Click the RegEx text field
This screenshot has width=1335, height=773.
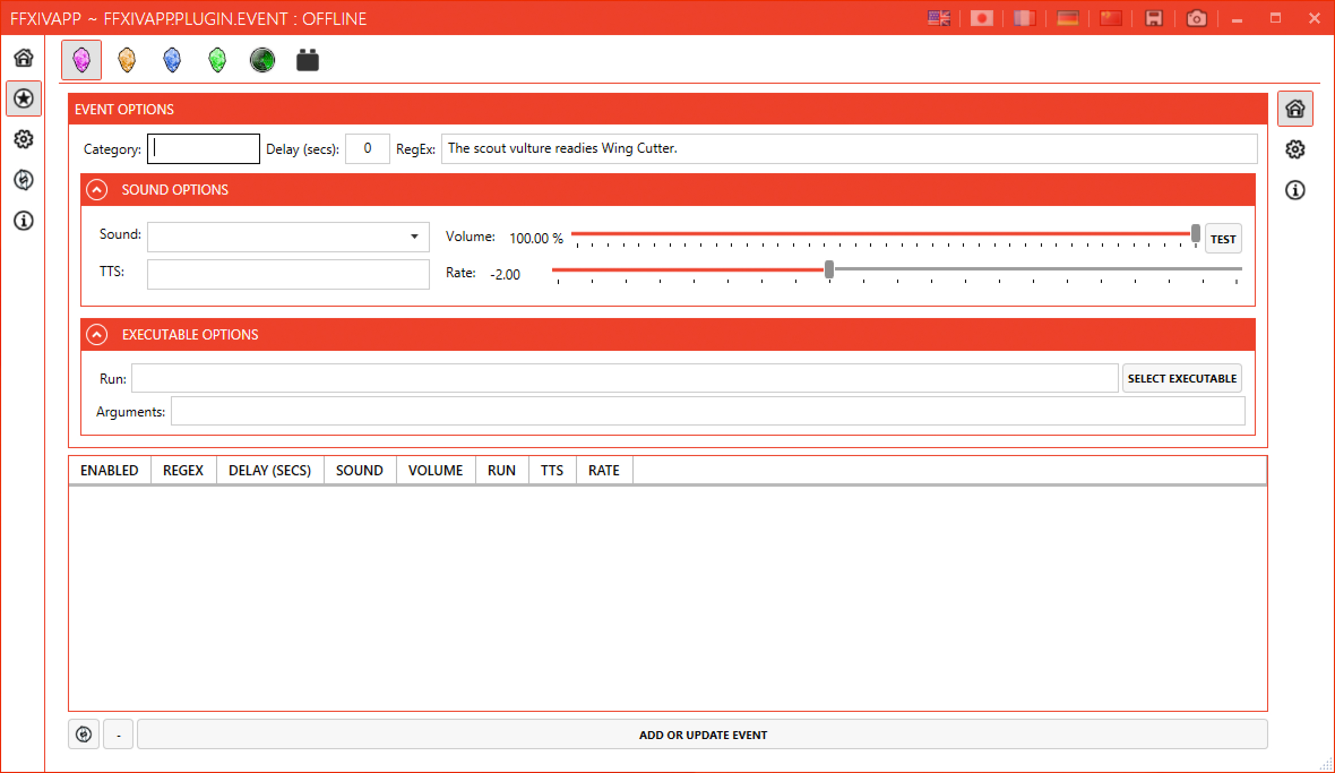pyautogui.click(x=849, y=149)
